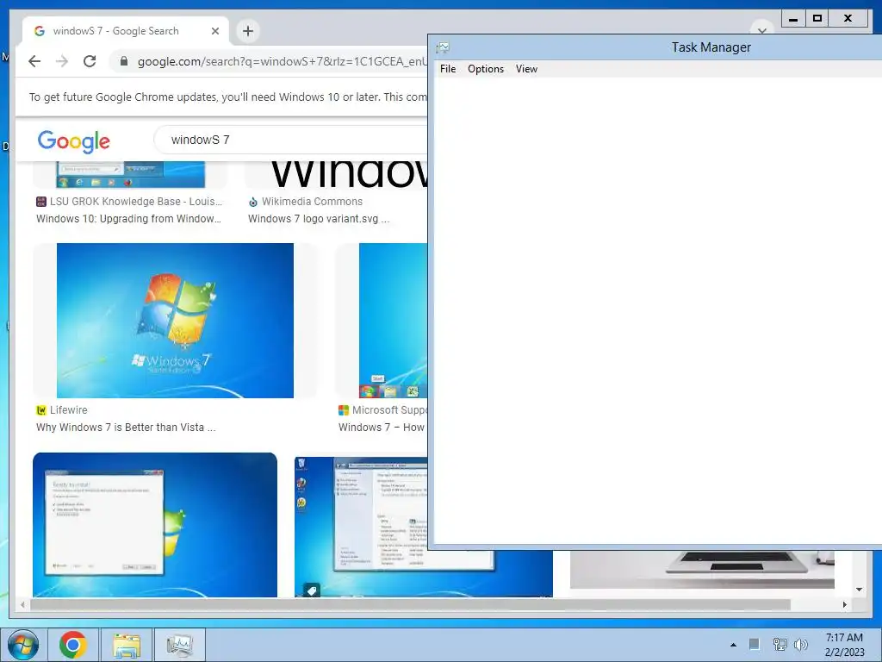Open the laptop image thumbnail
Screen dimensions: 882x662
point(702,570)
